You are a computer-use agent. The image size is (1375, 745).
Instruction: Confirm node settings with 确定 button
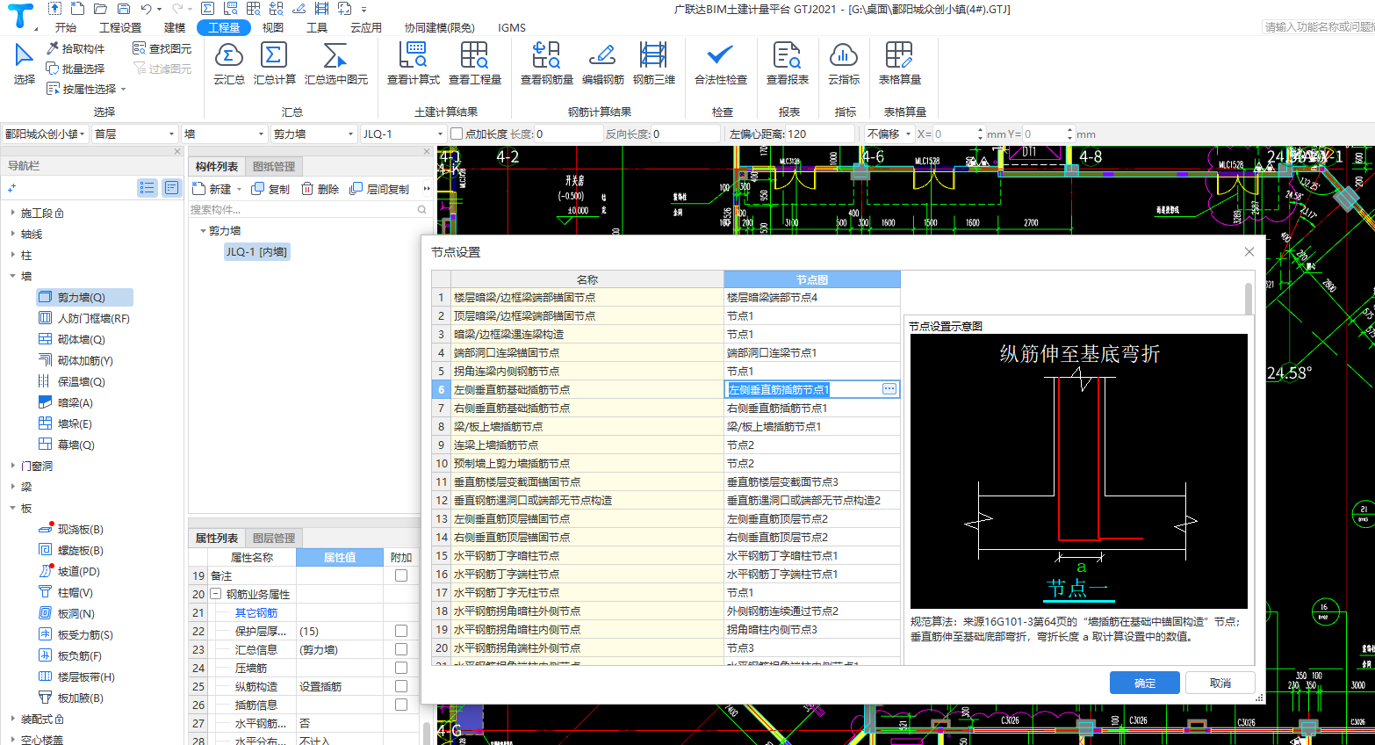(x=1145, y=683)
